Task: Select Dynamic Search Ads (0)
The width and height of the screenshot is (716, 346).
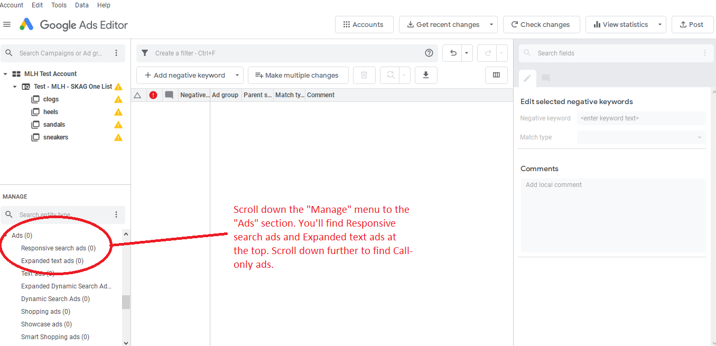Action: click(55, 299)
